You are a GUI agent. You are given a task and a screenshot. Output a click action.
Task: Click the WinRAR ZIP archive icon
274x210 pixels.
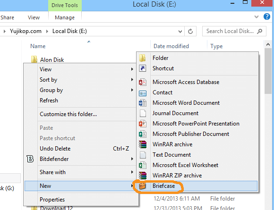[143, 176]
